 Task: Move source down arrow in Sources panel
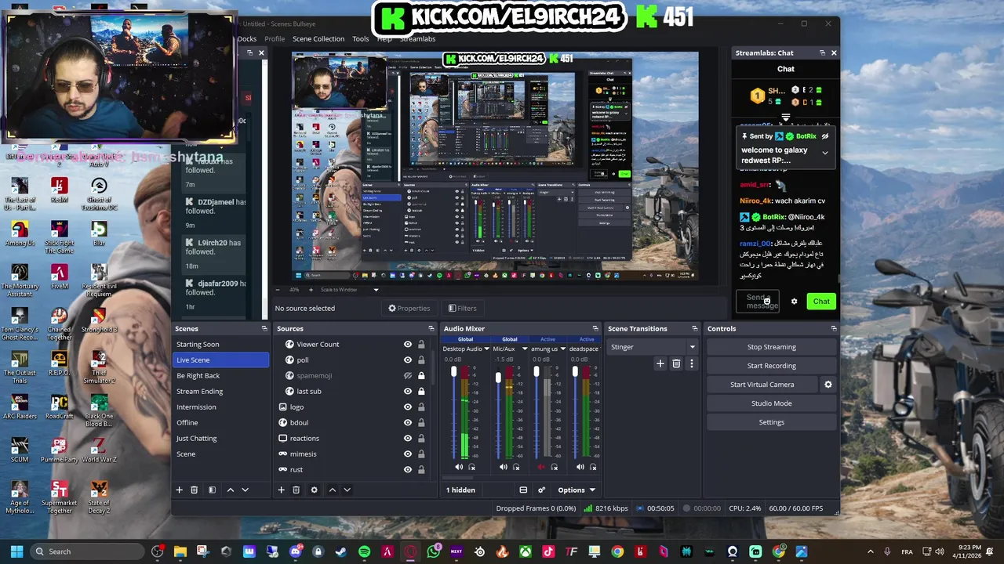click(x=347, y=490)
